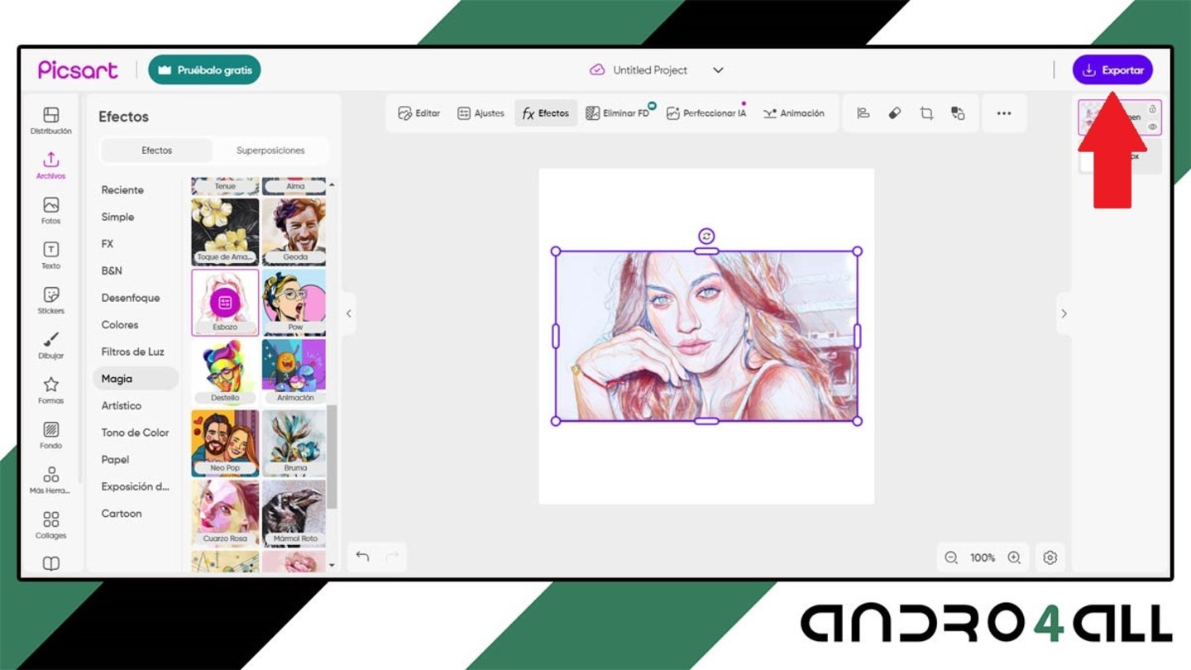This screenshot has width=1191, height=670.
Task: Open canvas settings gear icon
Action: click(1050, 558)
